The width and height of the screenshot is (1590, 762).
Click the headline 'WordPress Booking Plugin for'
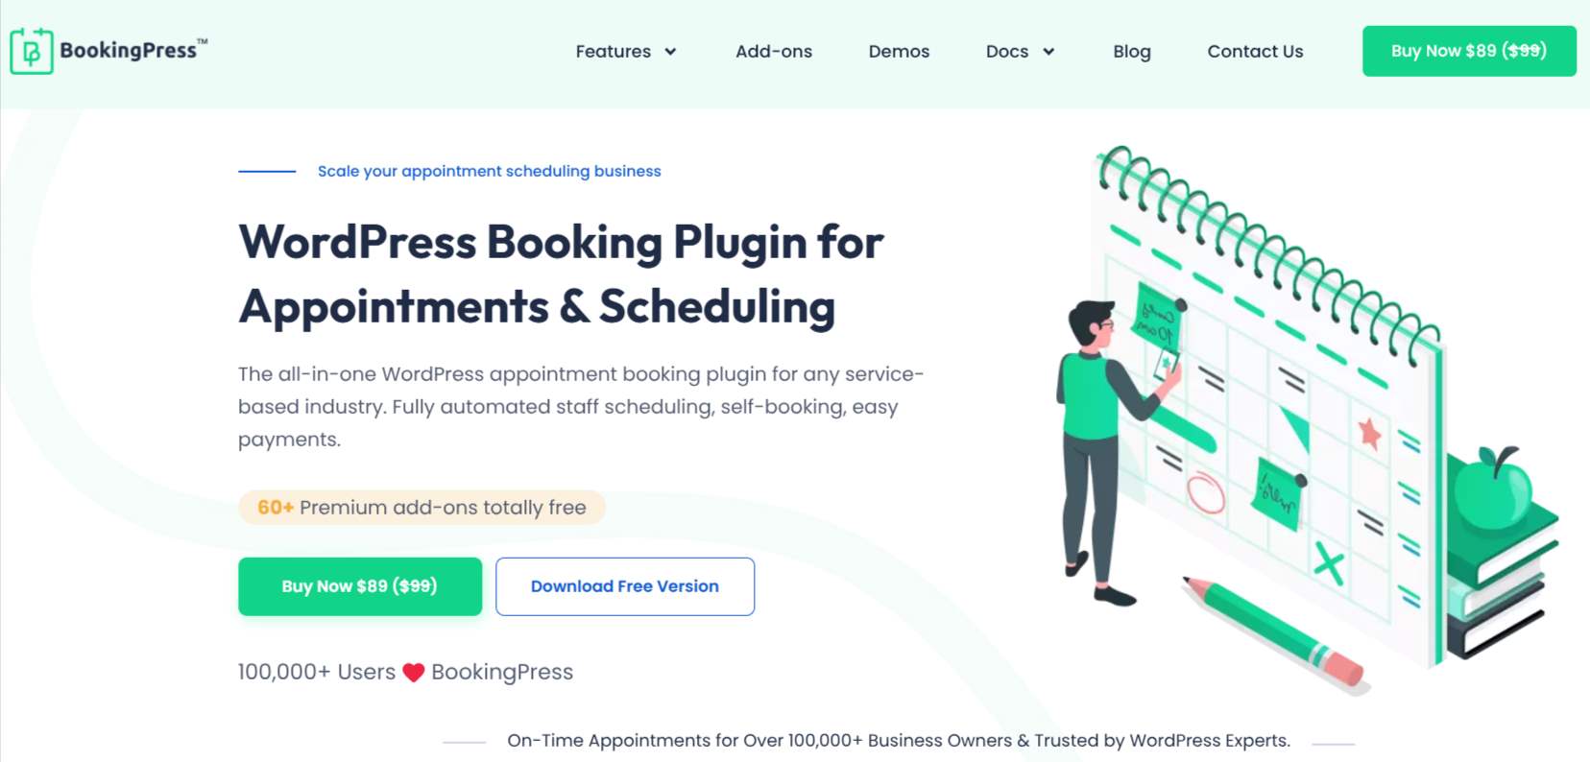point(561,242)
